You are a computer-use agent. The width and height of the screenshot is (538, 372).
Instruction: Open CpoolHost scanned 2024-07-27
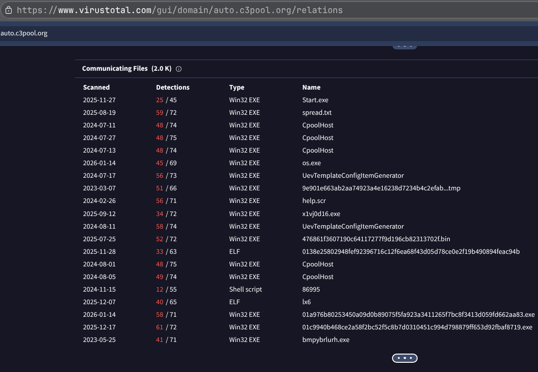click(x=318, y=138)
